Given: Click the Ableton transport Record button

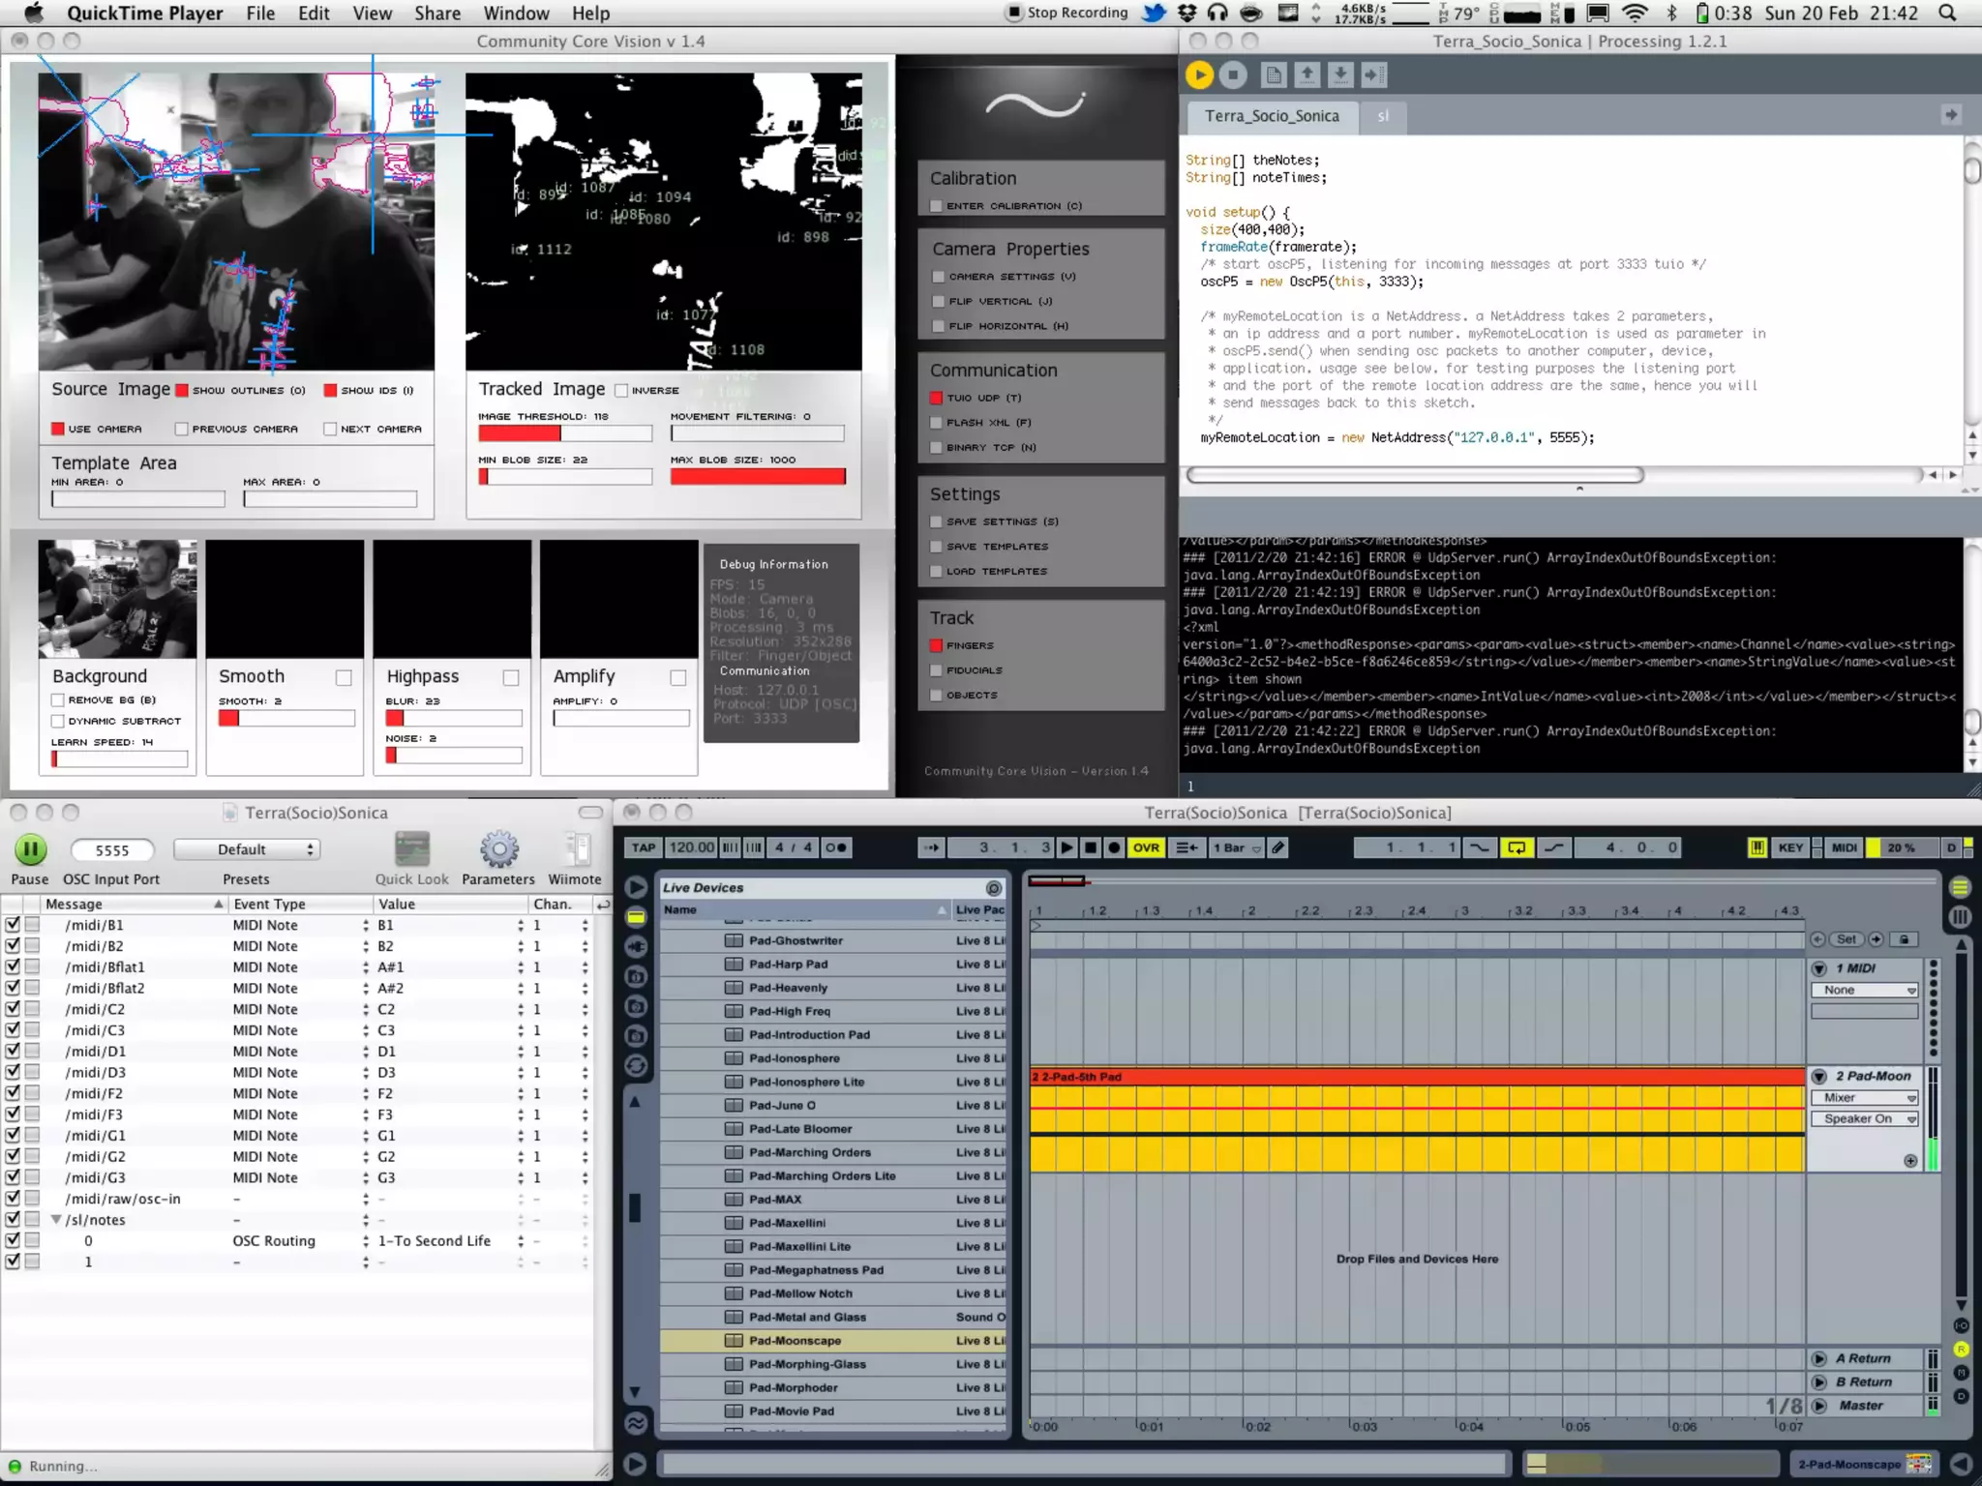Looking at the screenshot, I should [x=1114, y=847].
